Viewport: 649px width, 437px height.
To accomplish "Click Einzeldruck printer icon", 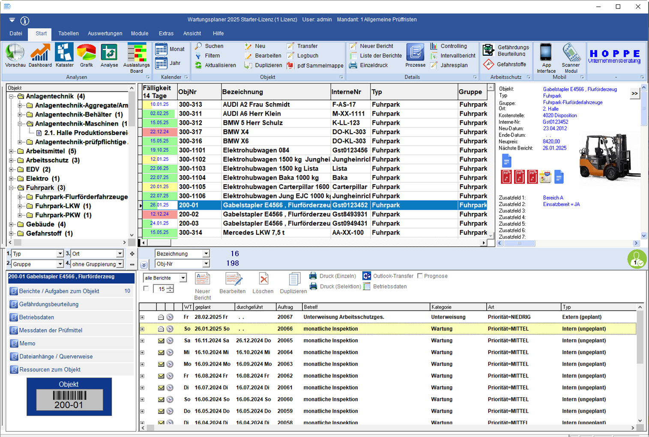I will tap(353, 65).
